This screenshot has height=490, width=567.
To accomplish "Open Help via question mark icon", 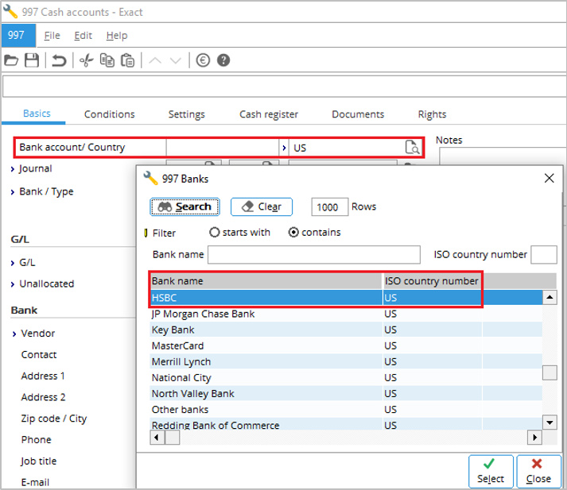I will pyautogui.click(x=223, y=60).
